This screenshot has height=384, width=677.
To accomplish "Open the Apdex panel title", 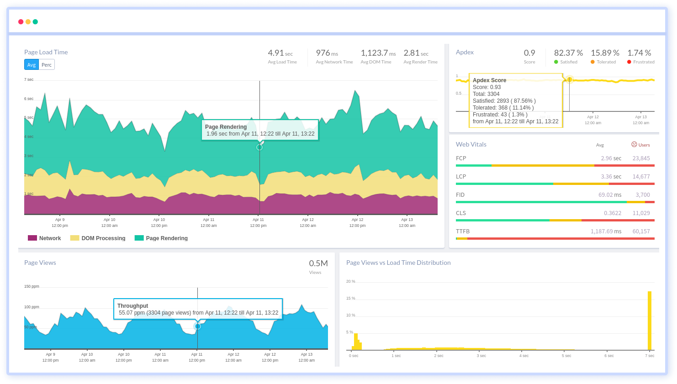I will click(465, 52).
